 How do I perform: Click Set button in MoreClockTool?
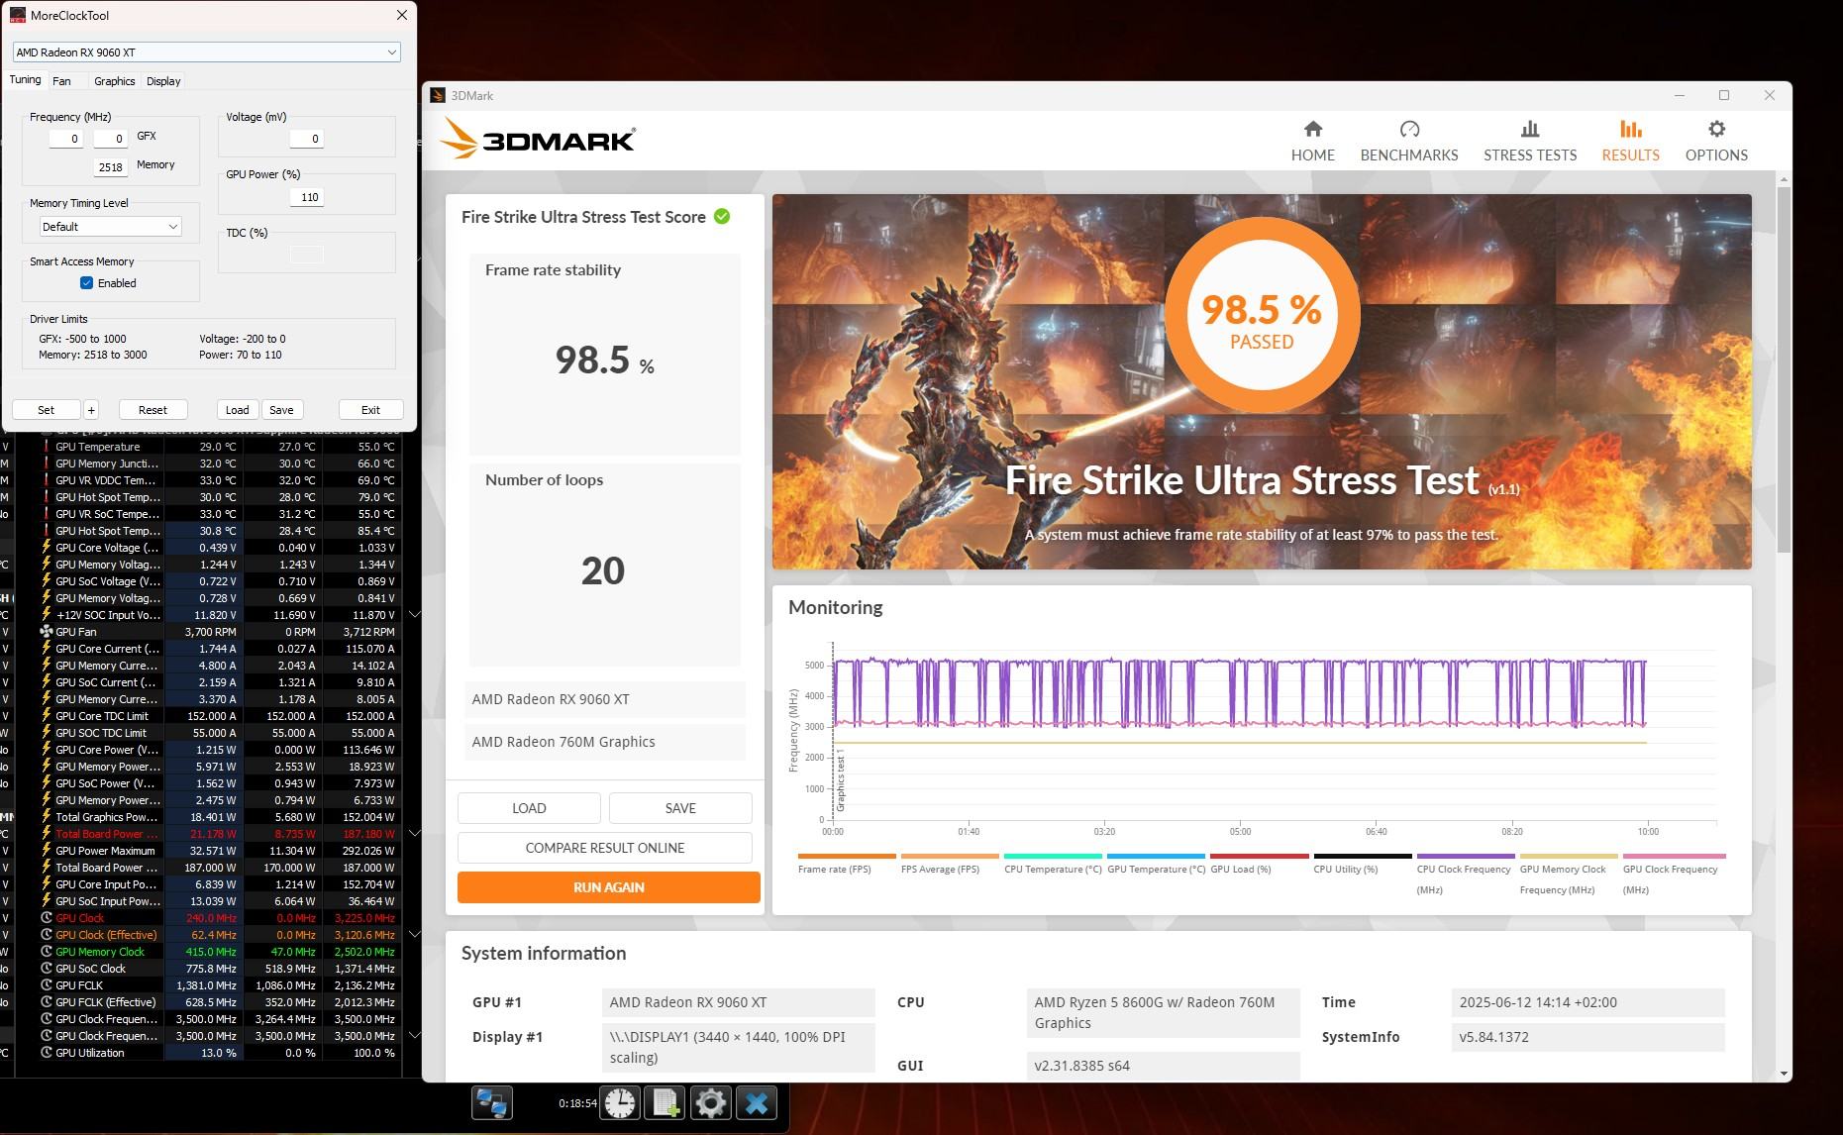pyautogui.click(x=47, y=410)
